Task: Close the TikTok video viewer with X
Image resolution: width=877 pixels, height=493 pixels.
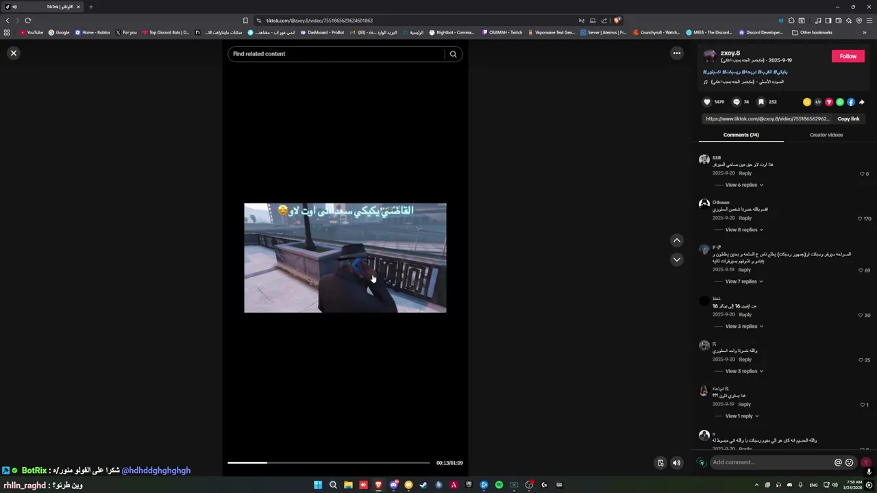Action: [14, 53]
